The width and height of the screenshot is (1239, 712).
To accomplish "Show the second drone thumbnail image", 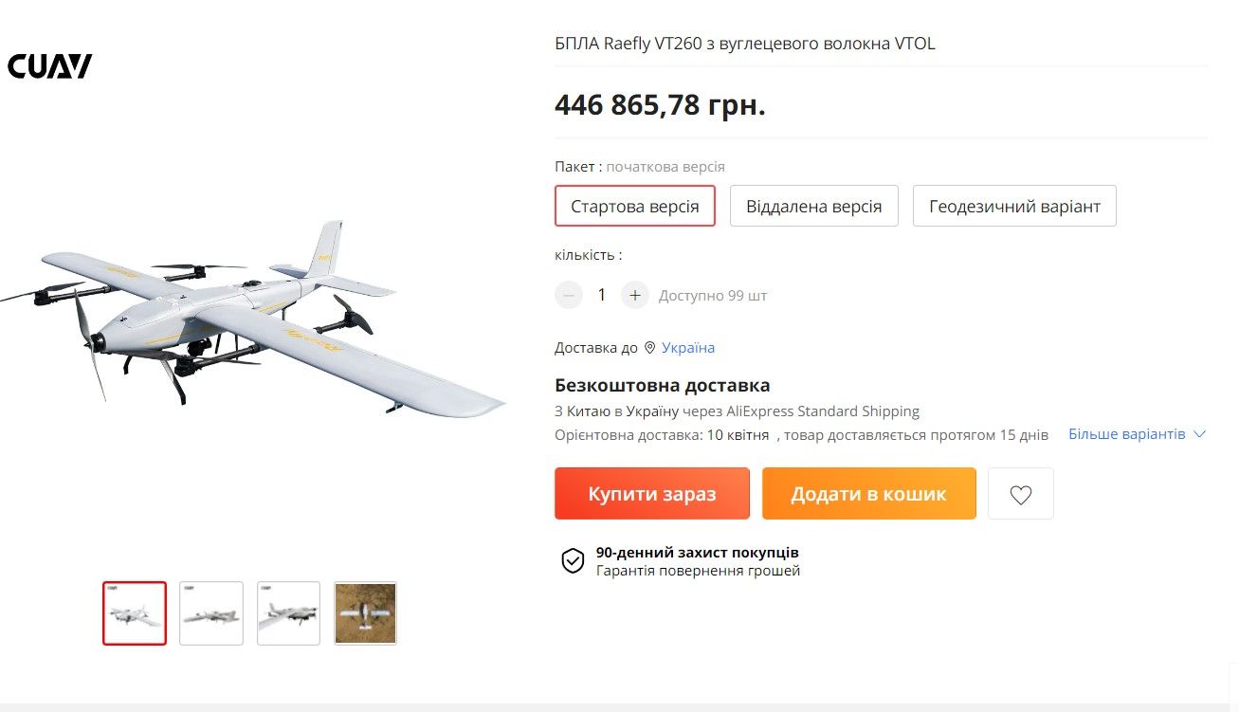I will [211, 613].
